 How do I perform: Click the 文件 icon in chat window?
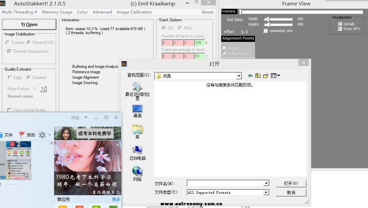1,135
